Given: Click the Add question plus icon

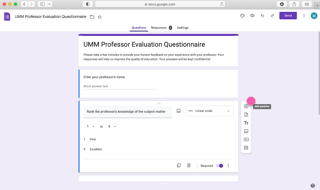Looking at the screenshot, I should pos(246,106).
